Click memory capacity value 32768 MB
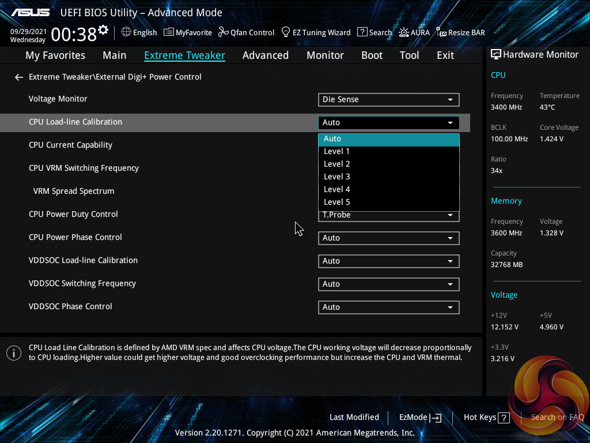 [506, 265]
